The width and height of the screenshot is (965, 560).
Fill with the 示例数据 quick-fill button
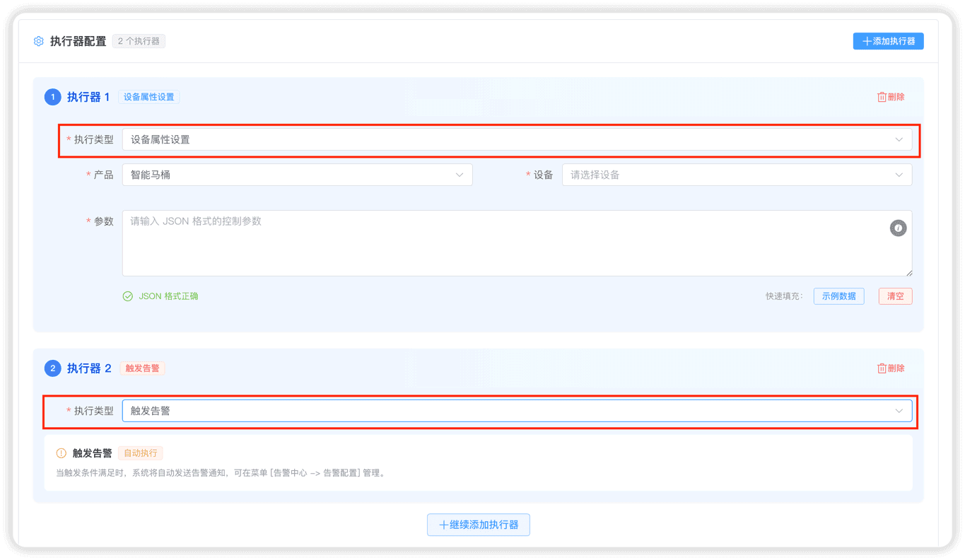[x=838, y=296]
